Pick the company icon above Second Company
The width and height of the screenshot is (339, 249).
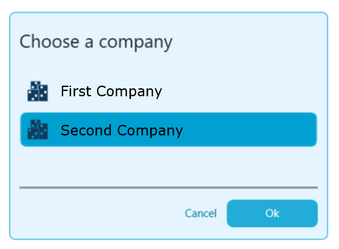coord(37,91)
